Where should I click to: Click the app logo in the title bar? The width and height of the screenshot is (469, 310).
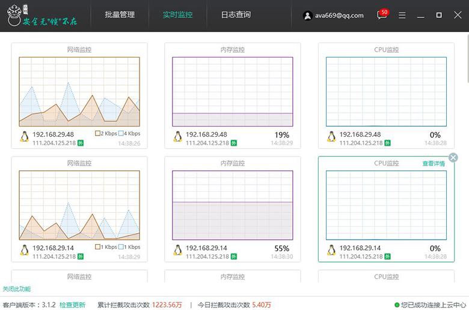(42, 16)
